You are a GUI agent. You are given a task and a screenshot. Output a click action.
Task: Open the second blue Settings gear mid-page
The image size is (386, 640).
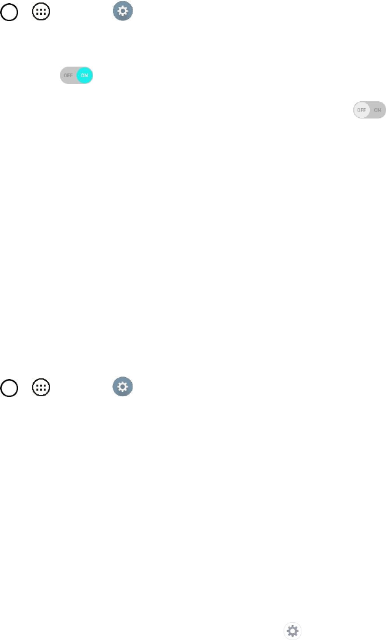coord(123,388)
